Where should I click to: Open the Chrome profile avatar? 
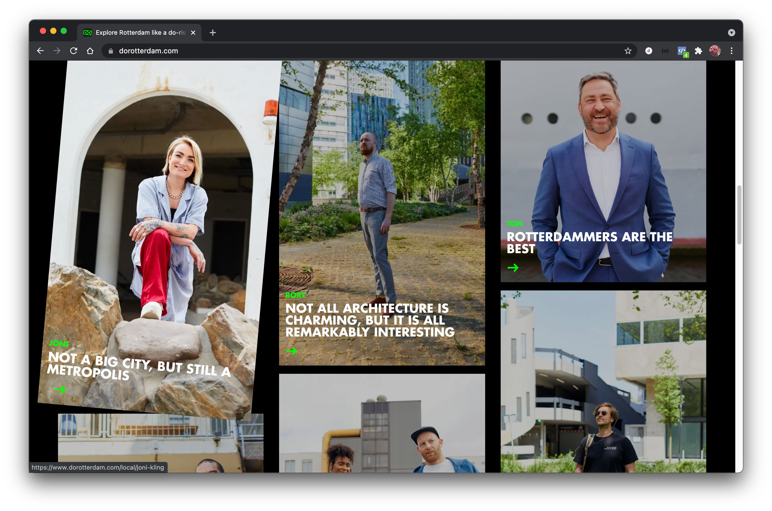(x=715, y=51)
